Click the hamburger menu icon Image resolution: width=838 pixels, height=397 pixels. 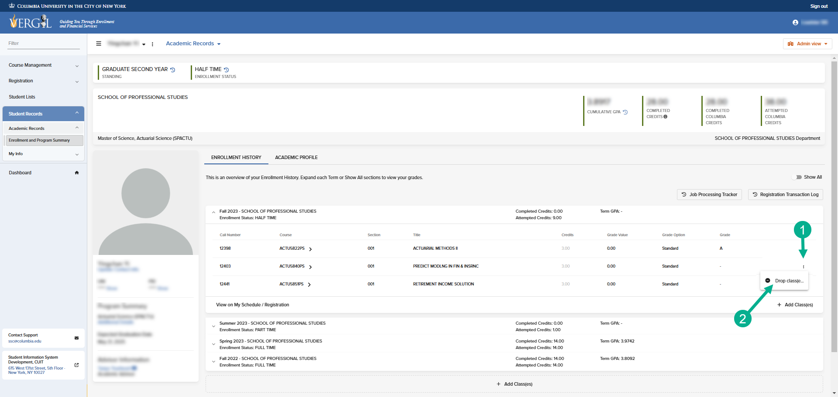coord(99,44)
